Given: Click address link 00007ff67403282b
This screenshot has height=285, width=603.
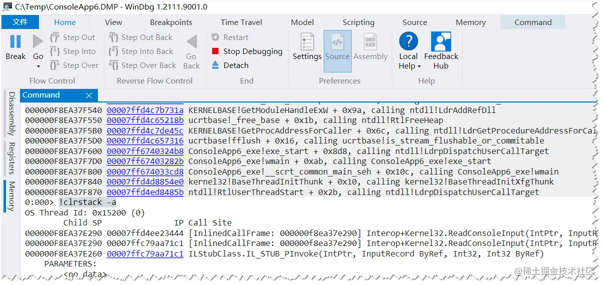Looking at the screenshot, I should (145, 161).
